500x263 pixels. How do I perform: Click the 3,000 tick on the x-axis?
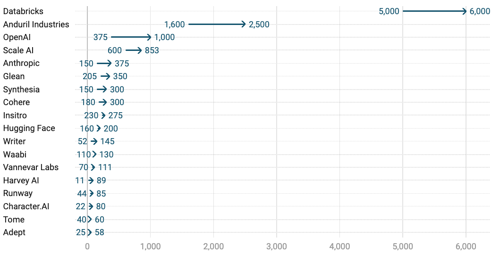click(277, 246)
